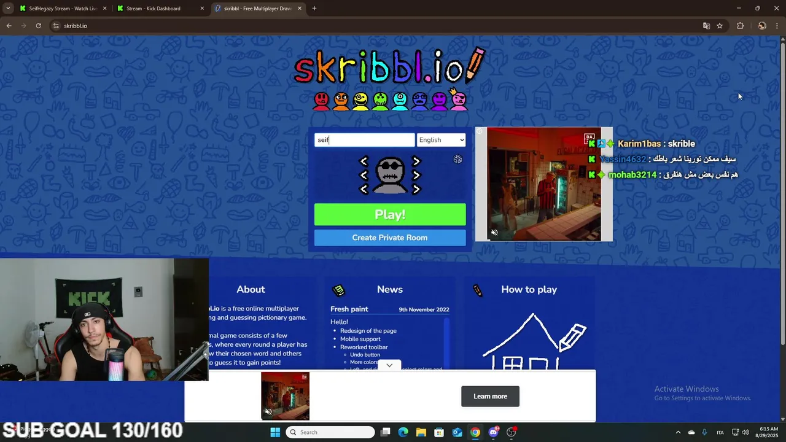Screen dimensions: 786x442
Task: Open File Explorer from the taskbar
Action: [421, 432]
